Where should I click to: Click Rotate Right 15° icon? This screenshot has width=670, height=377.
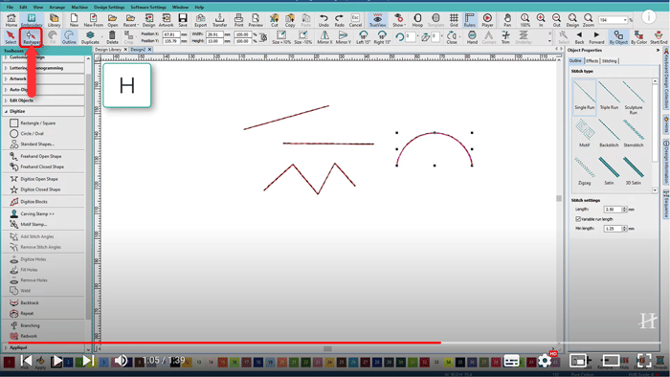(381, 37)
